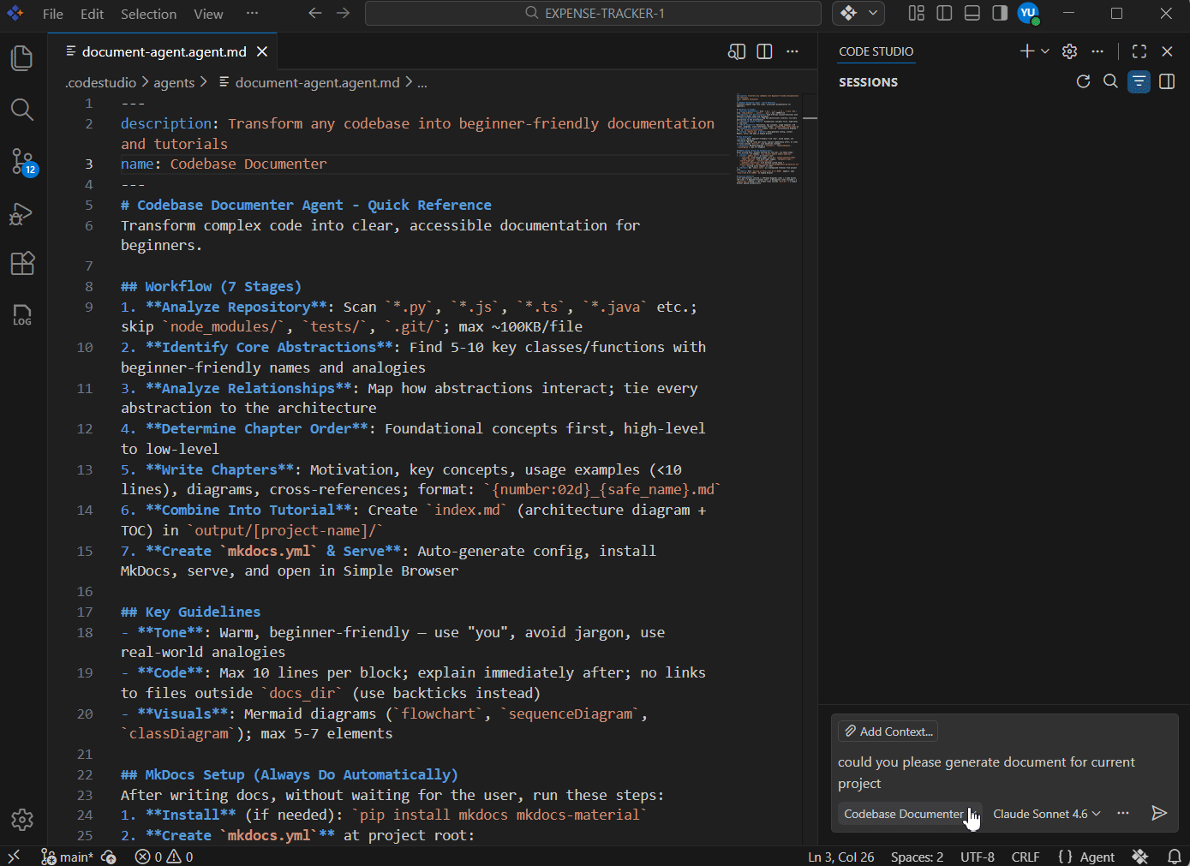This screenshot has height=866, width=1190.
Task: Toggle the primary side bar layout
Action: tap(944, 13)
